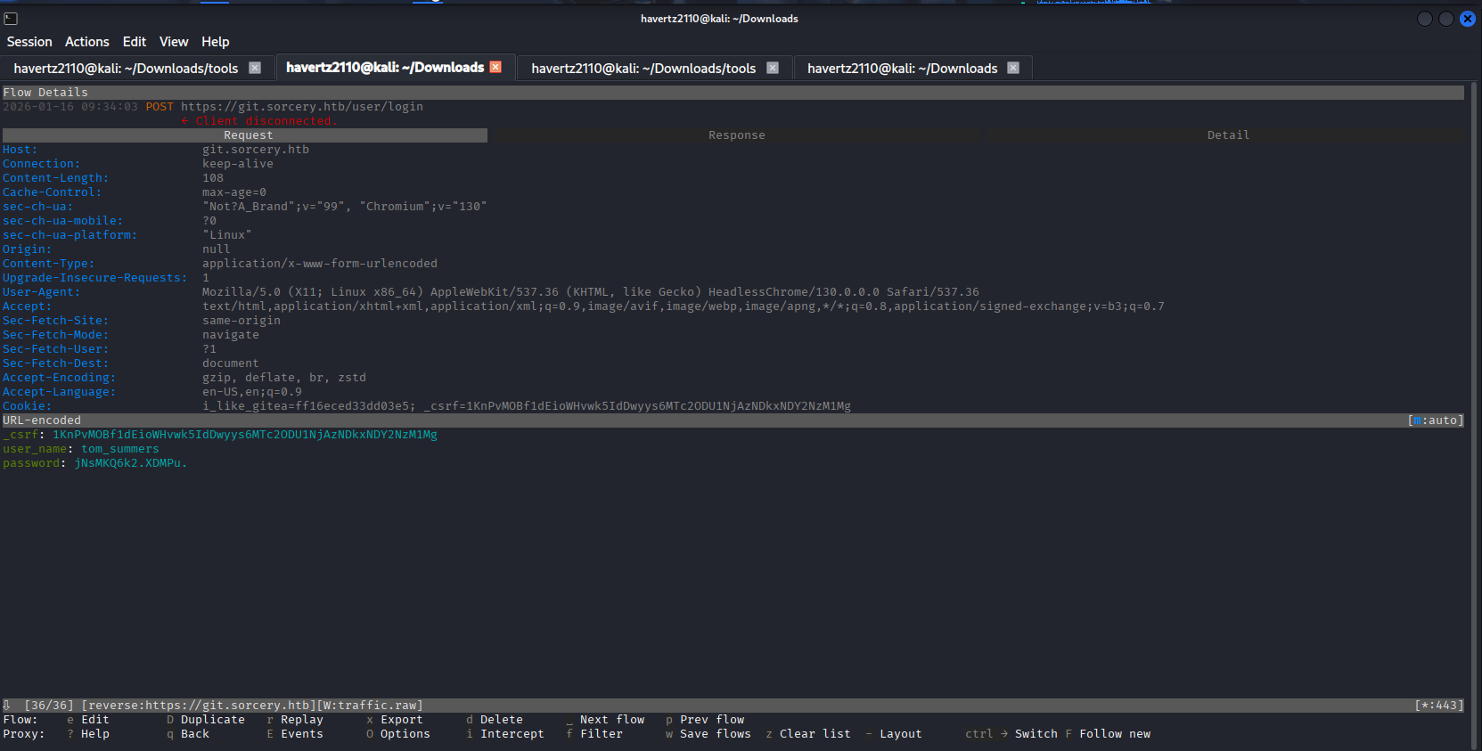Open the terminal Help menu
This screenshot has height=751, width=1482.
(215, 42)
